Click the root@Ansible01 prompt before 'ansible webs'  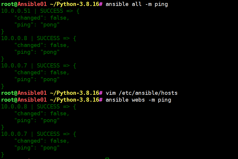(x=24, y=100)
